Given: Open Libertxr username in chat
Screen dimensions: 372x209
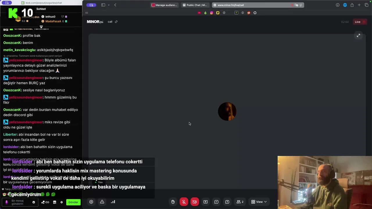Looking at the screenshot, I should point(10,135).
